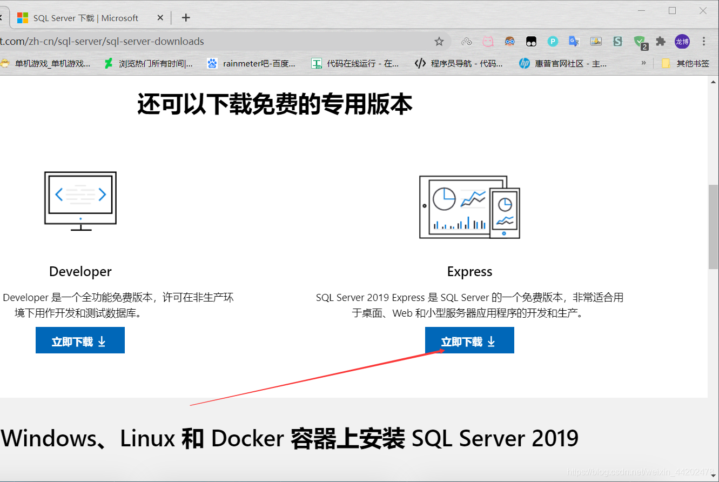Open the 程序员导航 bookmark
The height and width of the screenshot is (482, 719).
pyautogui.click(x=459, y=63)
